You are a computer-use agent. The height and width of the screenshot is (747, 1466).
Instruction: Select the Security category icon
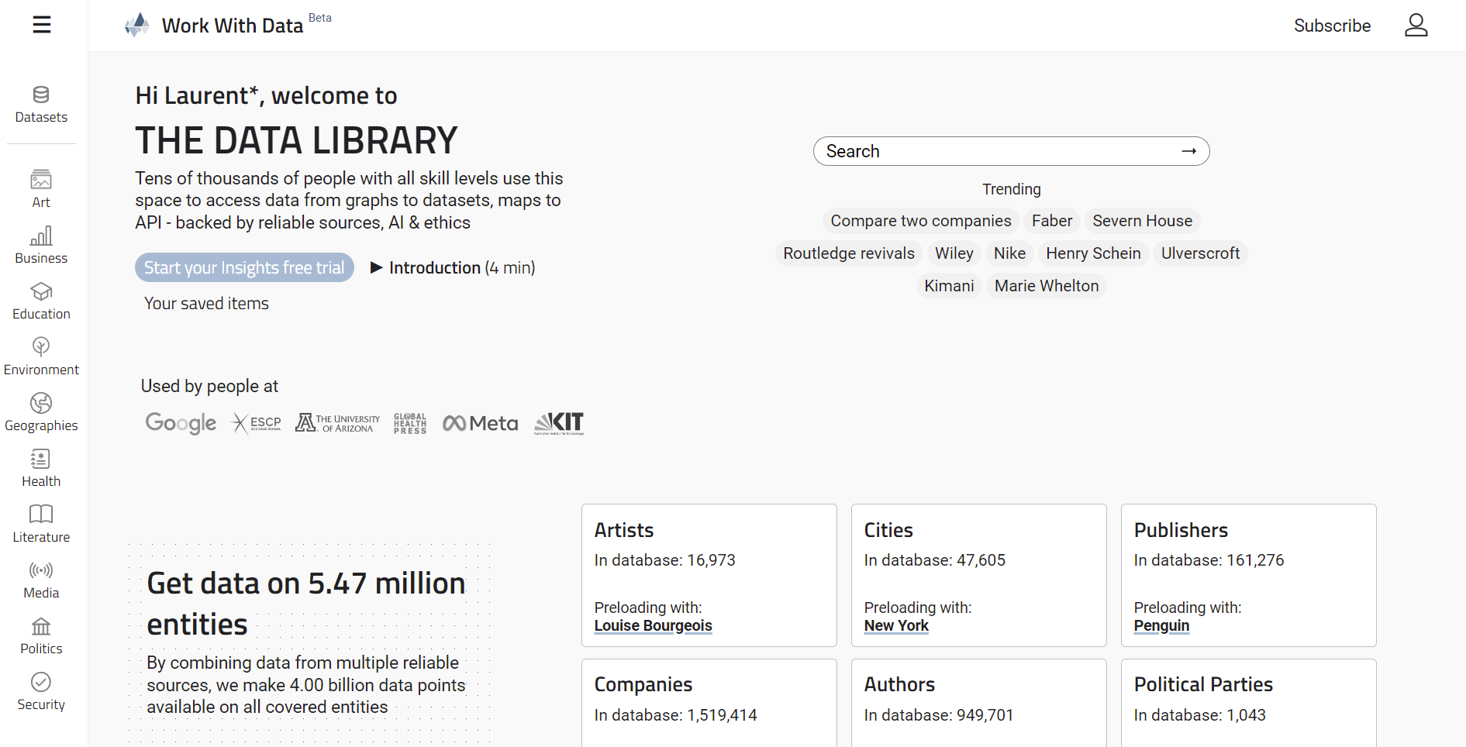(x=41, y=682)
